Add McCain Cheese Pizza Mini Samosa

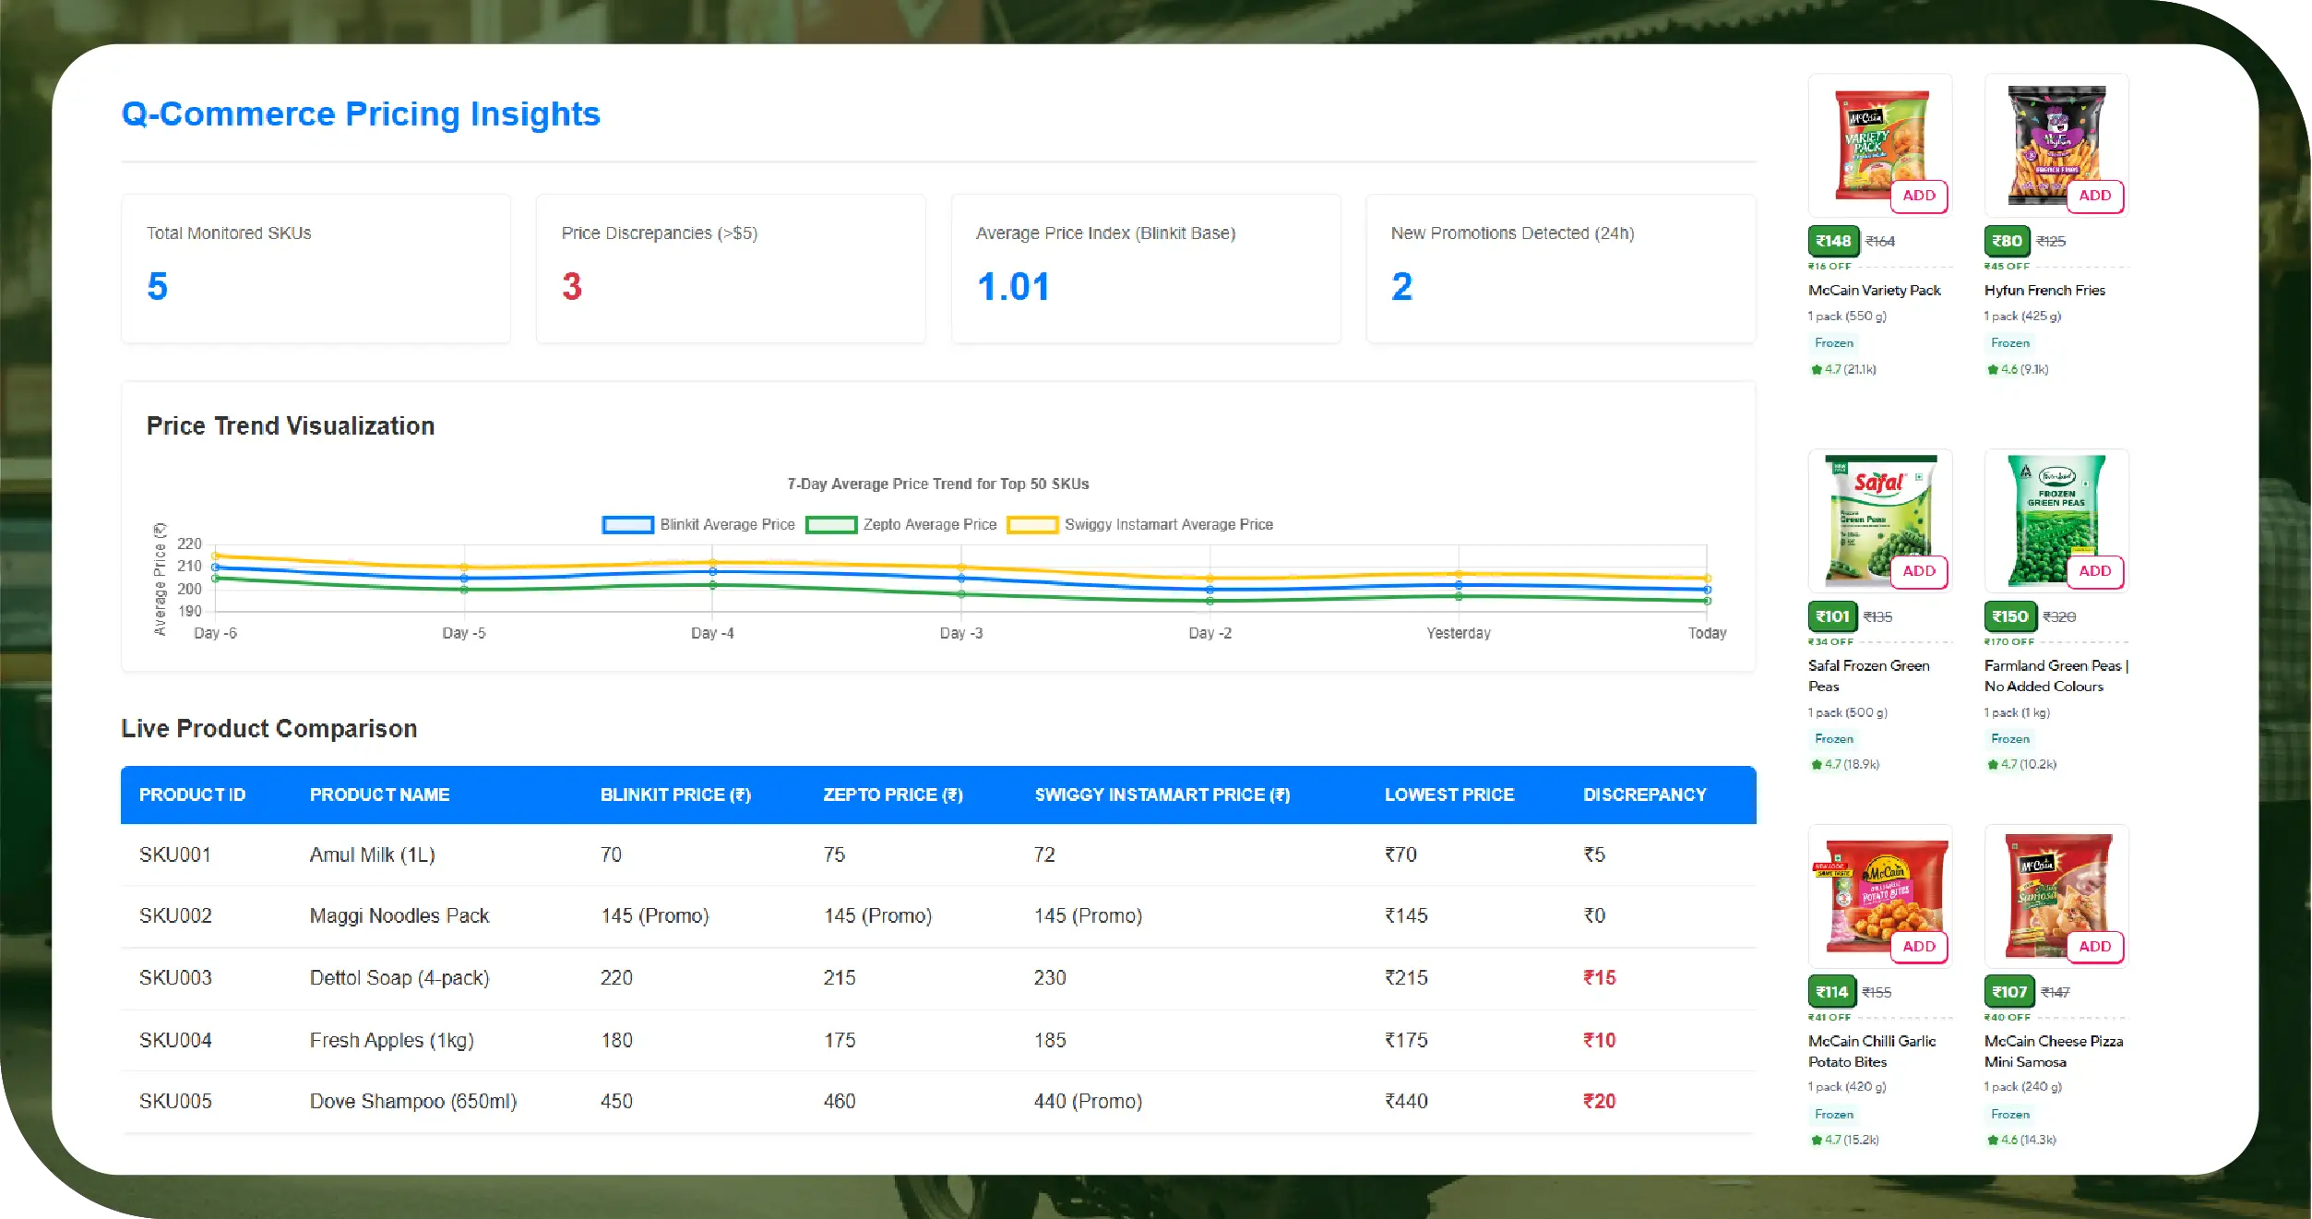click(2094, 947)
